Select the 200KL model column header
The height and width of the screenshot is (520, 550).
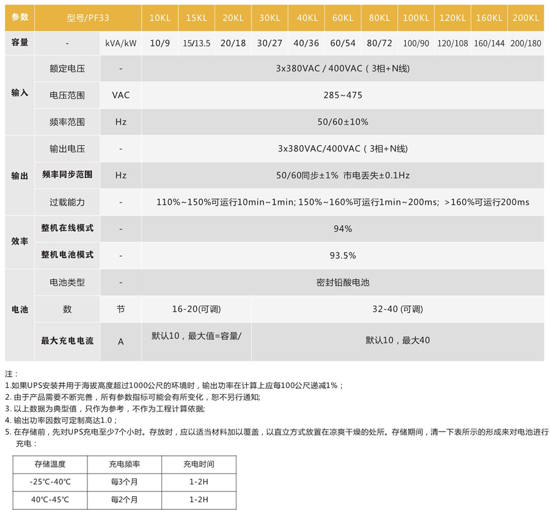pyautogui.click(x=526, y=18)
